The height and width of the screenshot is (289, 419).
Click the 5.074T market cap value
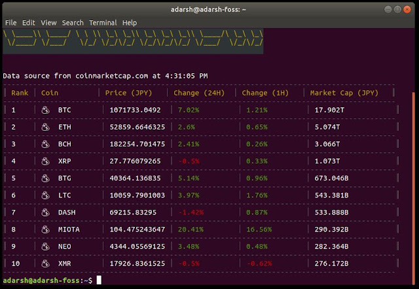[x=327, y=127]
